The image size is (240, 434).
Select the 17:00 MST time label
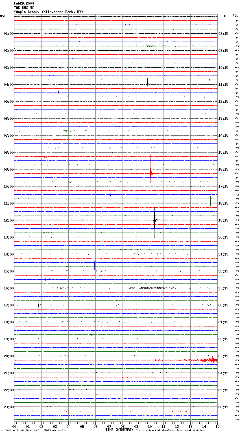tap(8, 305)
